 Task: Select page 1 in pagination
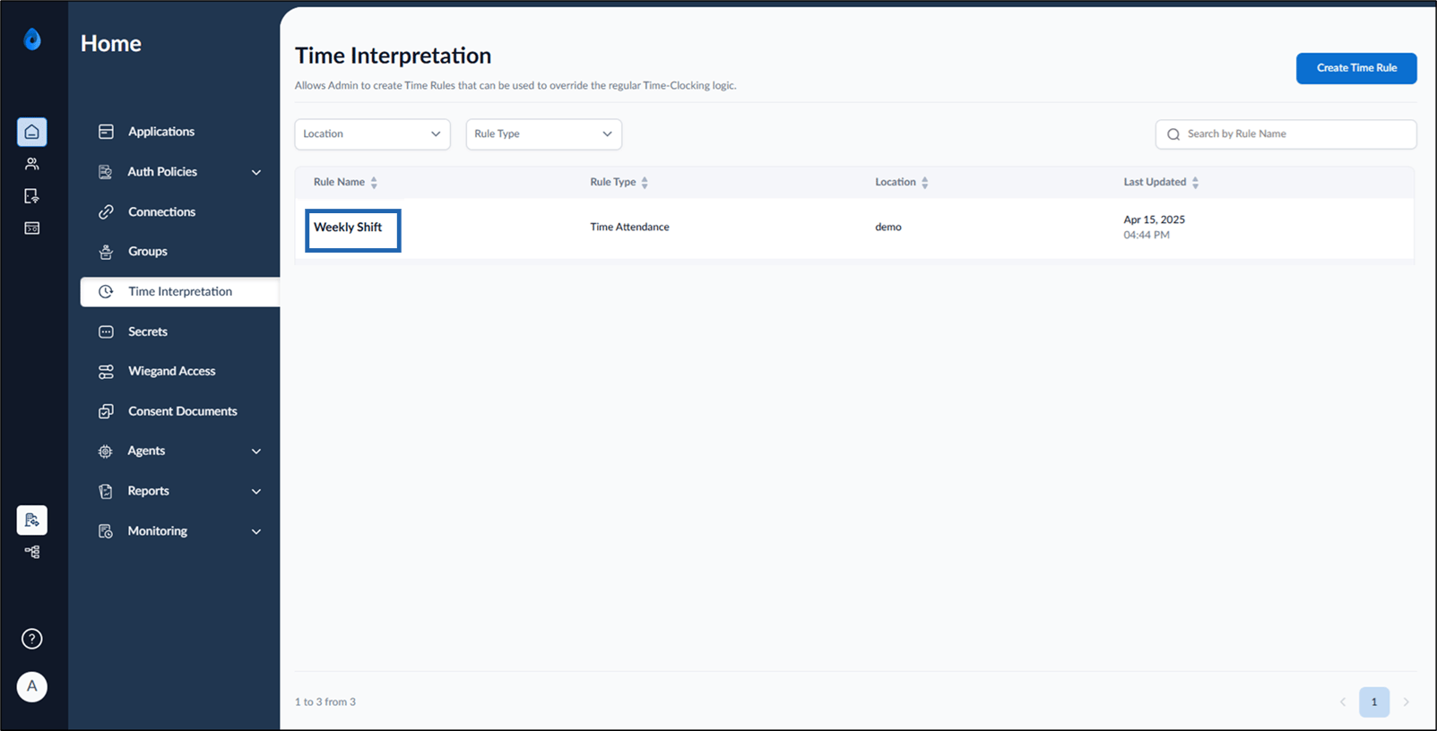1374,702
